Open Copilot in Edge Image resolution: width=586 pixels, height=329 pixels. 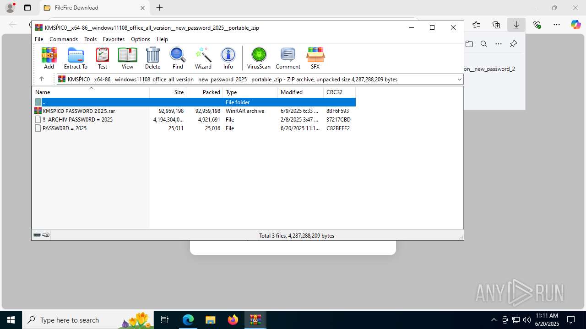(576, 25)
